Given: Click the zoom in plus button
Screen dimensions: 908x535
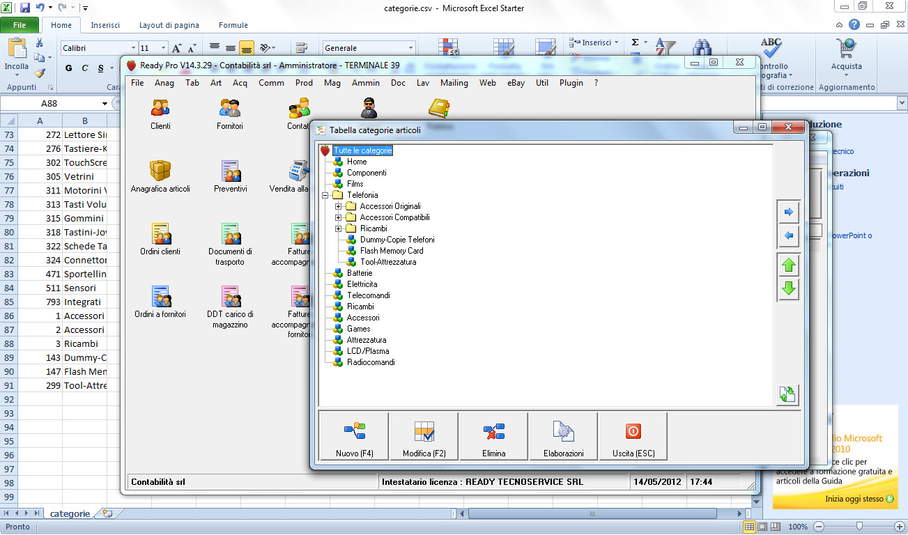Looking at the screenshot, I should [900, 527].
